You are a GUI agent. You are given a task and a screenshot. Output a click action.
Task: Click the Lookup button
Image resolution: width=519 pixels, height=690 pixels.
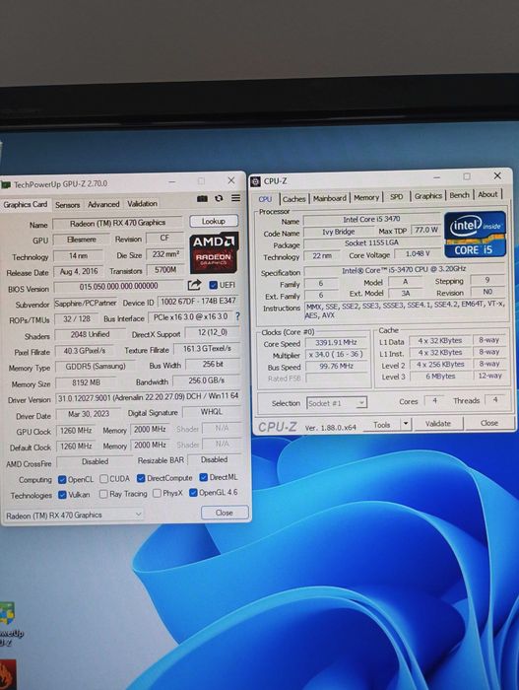coord(214,221)
